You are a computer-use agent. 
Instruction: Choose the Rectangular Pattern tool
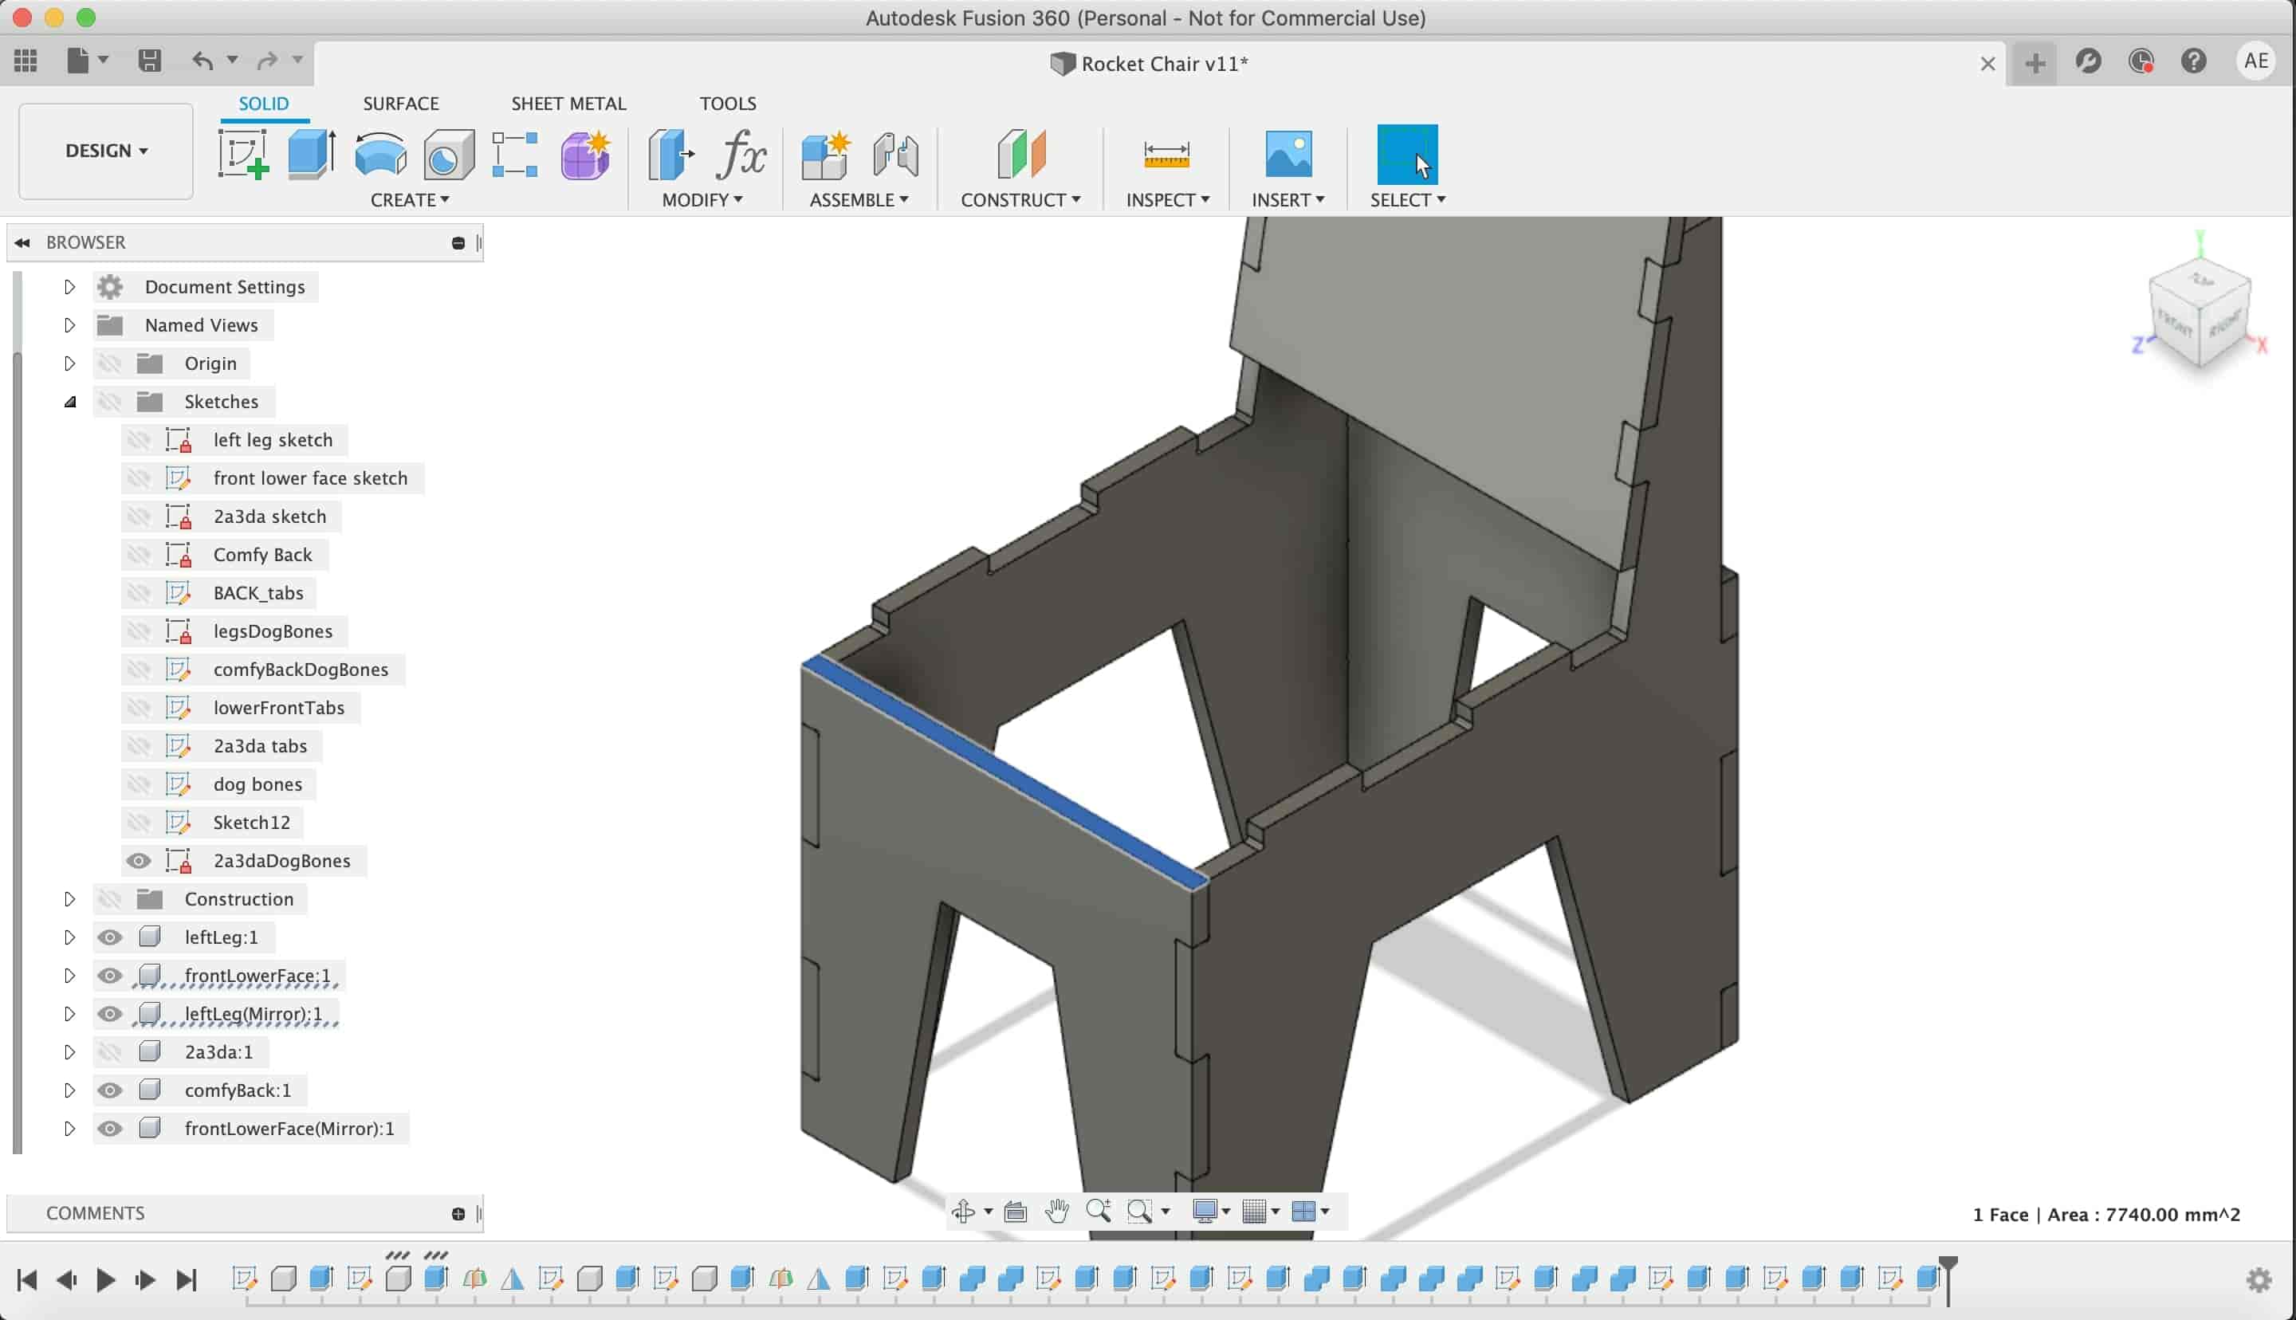tap(515, 153)
